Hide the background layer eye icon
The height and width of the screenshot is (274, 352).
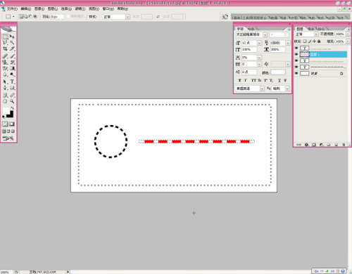[x=296, y=73]
